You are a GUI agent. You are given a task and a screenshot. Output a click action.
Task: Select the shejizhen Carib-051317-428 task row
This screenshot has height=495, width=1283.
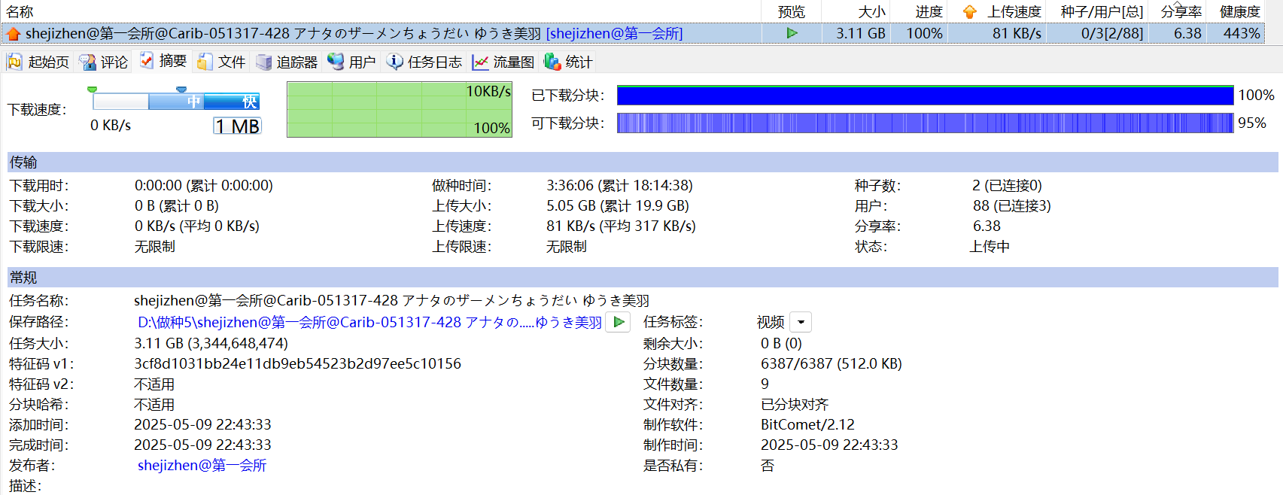(x=633, y=33)
